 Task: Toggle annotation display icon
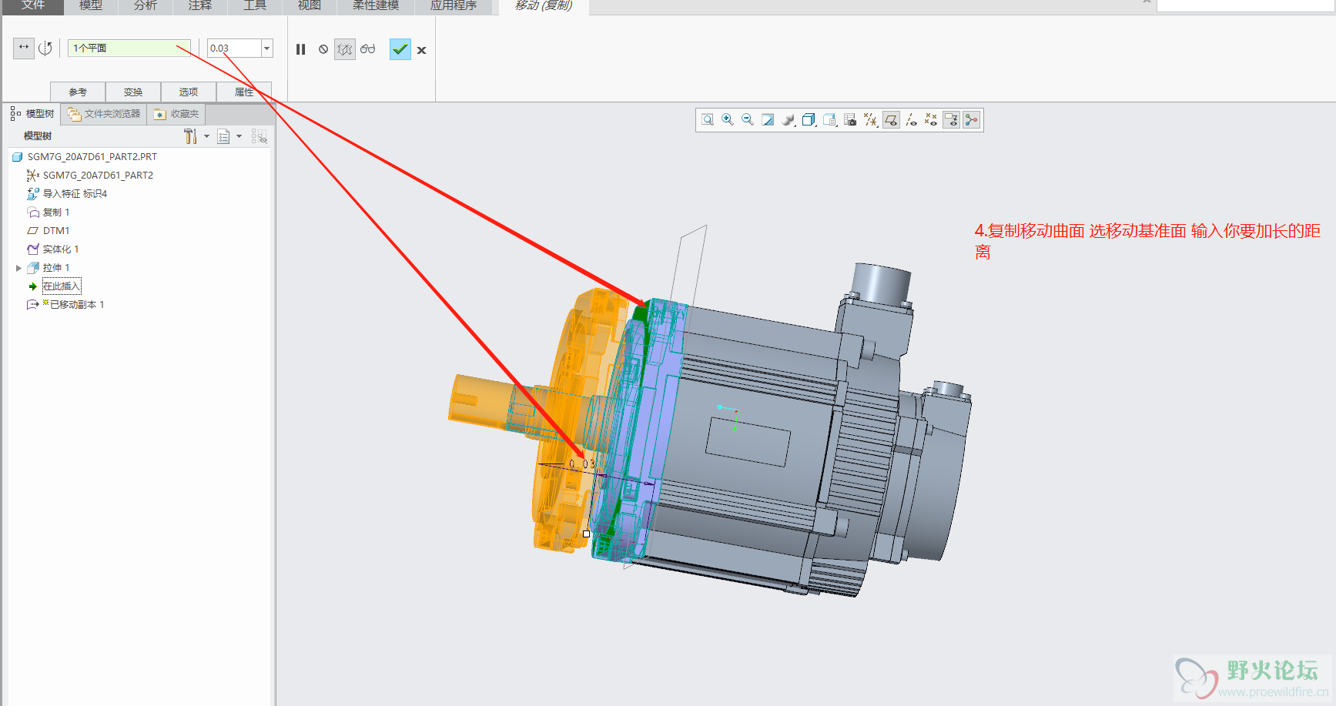coord(951,119)
